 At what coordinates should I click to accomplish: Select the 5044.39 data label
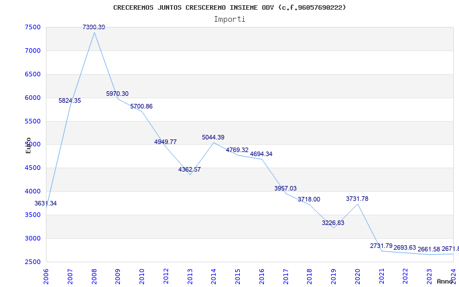pos(213,137)
